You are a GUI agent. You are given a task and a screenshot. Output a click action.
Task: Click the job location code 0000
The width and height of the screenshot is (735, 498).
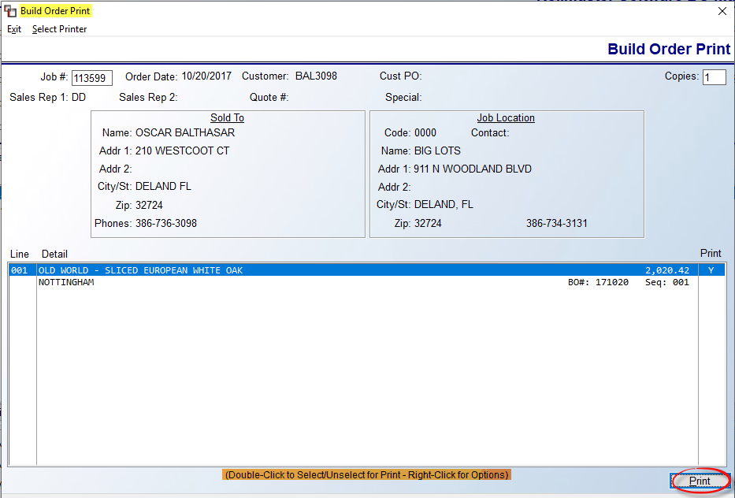(425, 132)
